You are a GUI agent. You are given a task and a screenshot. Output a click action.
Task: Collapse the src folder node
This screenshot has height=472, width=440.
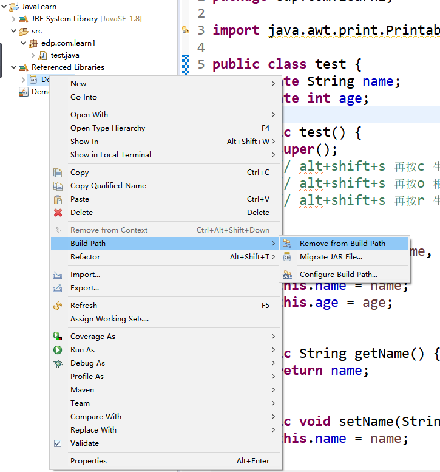[13, 31]
